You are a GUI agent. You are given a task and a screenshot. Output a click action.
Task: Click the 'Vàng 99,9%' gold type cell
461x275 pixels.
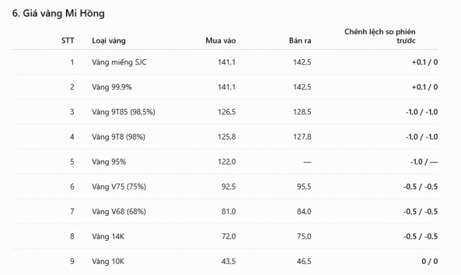click(x=112, y=87)
